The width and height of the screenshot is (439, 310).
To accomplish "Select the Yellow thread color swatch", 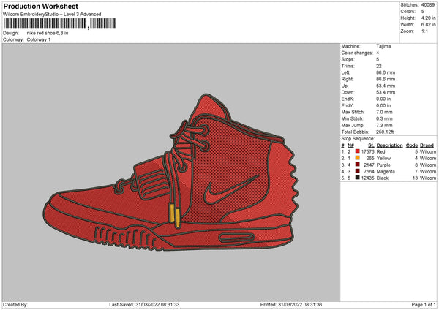I will coord(357,158).
